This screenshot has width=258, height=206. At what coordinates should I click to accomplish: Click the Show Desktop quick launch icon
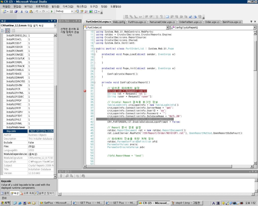[24, 203]
